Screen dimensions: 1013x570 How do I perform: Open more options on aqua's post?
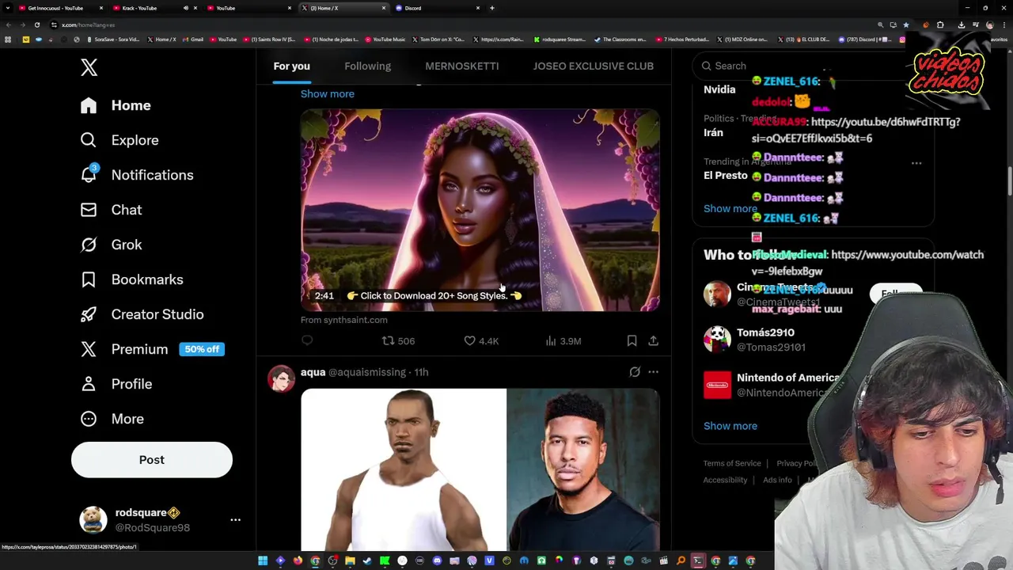coord(653,371)
